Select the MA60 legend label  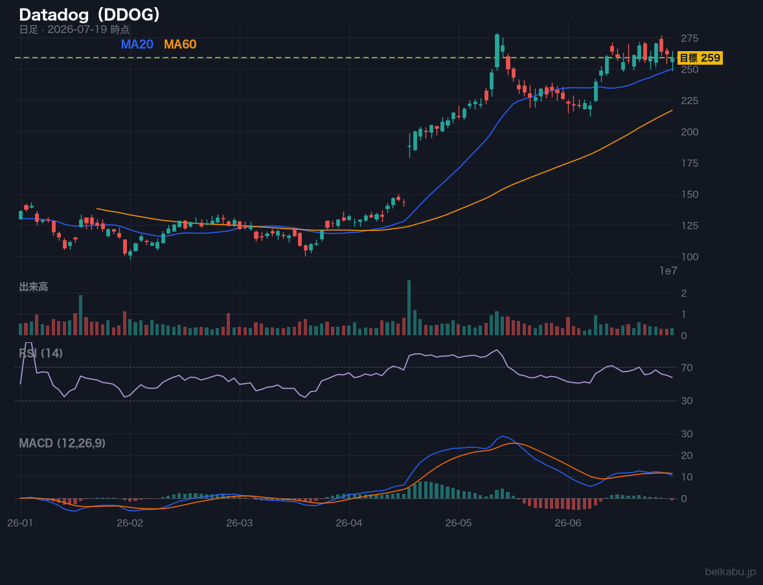[180, 44]
